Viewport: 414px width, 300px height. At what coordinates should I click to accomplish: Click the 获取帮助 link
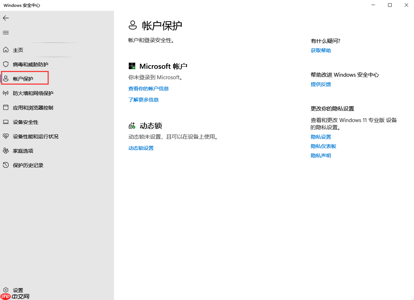coord(320,50)
